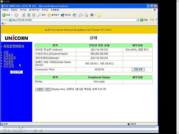The height and width of the screenshot is (134, 179).
Task: Expand the toolbar overflow chevron at far right
Action: tap(156, 19)
